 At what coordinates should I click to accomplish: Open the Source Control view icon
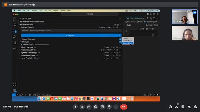tap(15, 31)
